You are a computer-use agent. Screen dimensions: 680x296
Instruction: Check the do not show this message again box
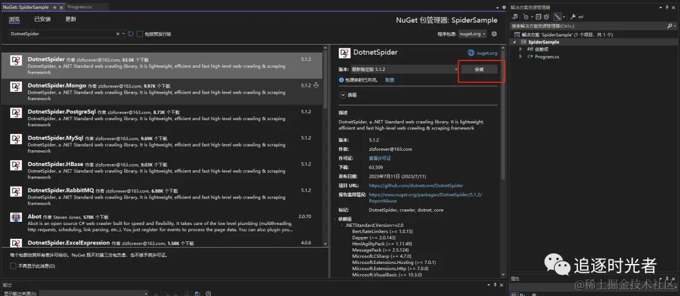(13, 266)
